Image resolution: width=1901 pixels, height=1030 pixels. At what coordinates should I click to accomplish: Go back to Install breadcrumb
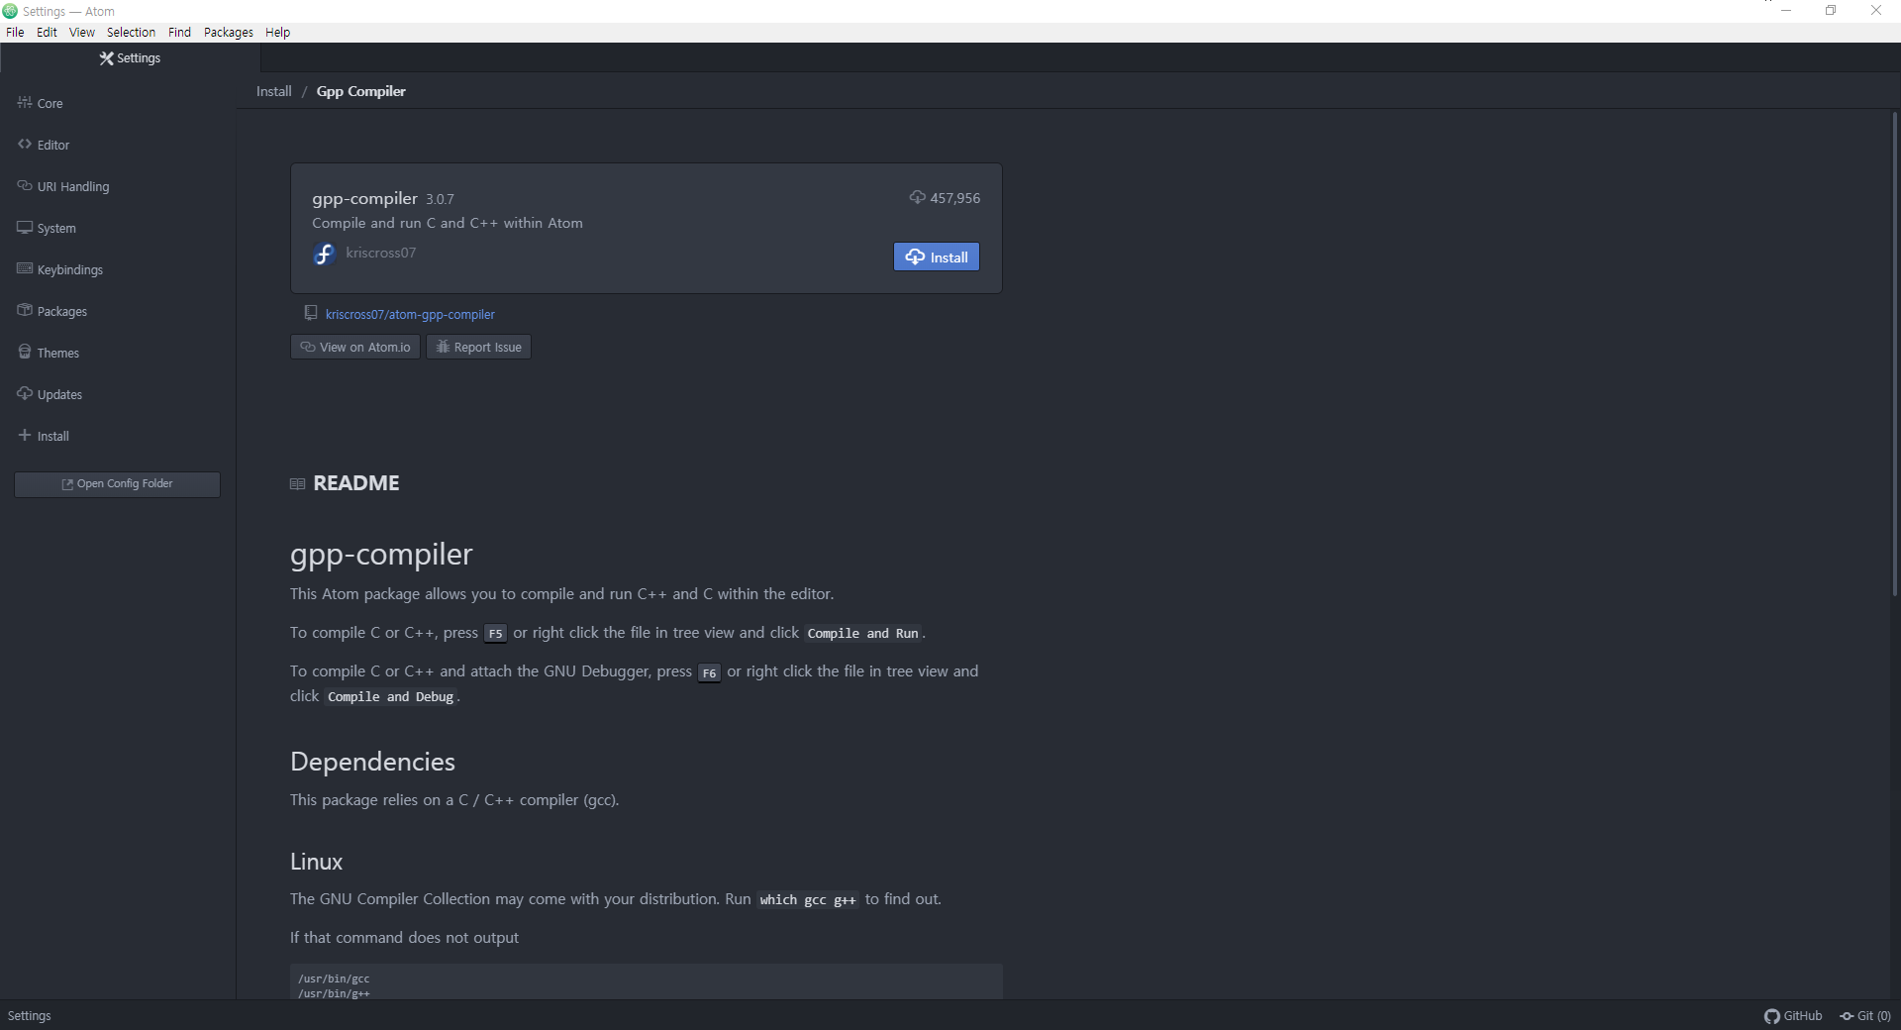(274, 91)
